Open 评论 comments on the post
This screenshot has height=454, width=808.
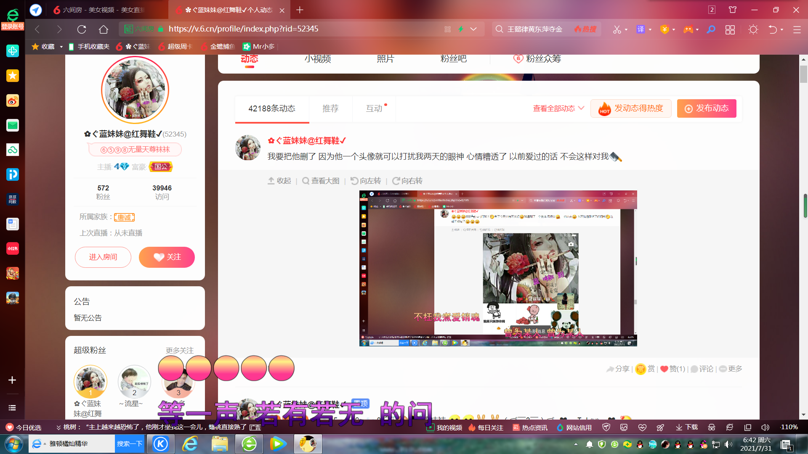coord(702,369)
